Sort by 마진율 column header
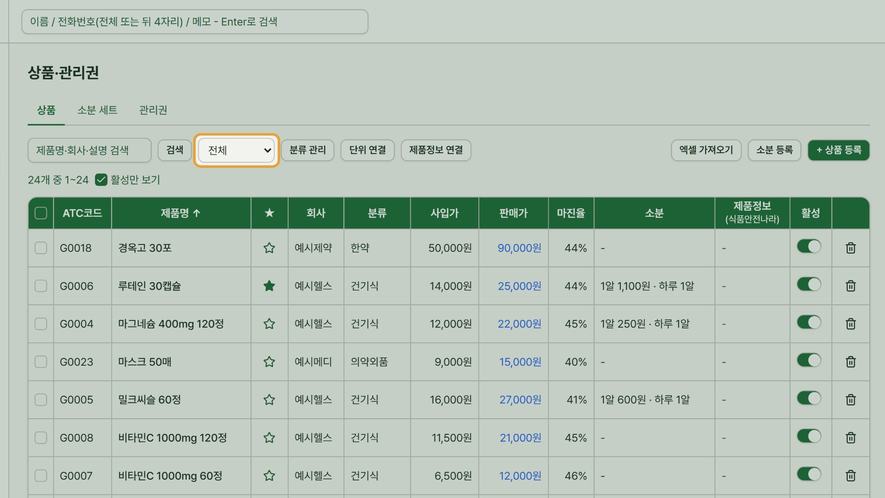The height and width of the screenshot is (498, 885). [x=571, y=213]
